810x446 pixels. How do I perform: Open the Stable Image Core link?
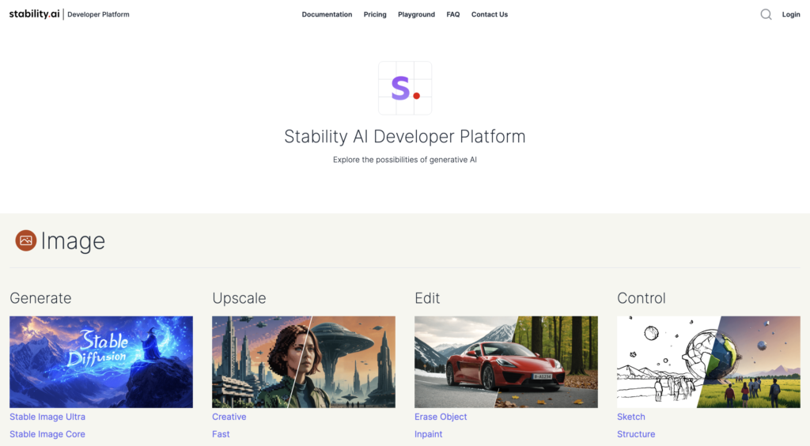click(47, 434)
